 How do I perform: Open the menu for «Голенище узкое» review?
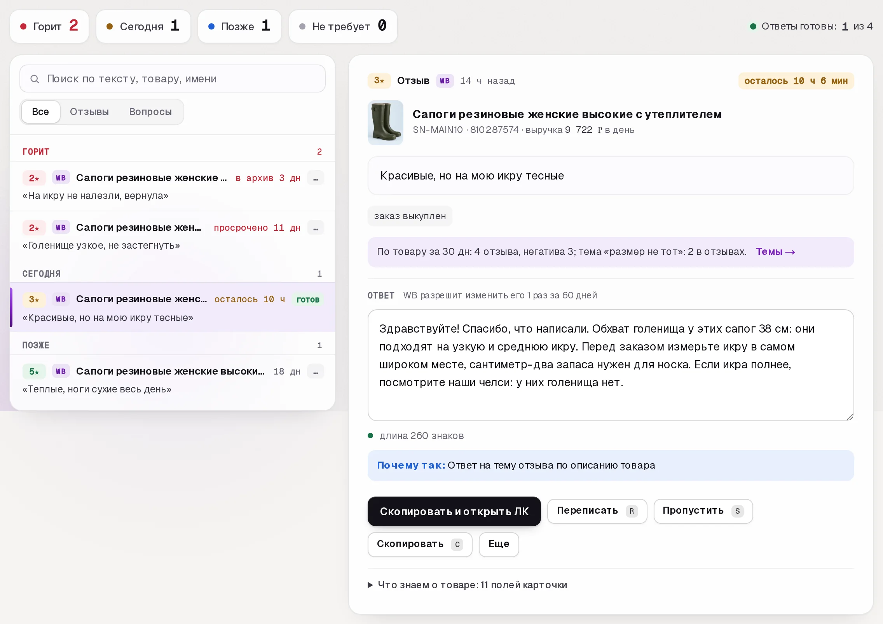[316, 228]
